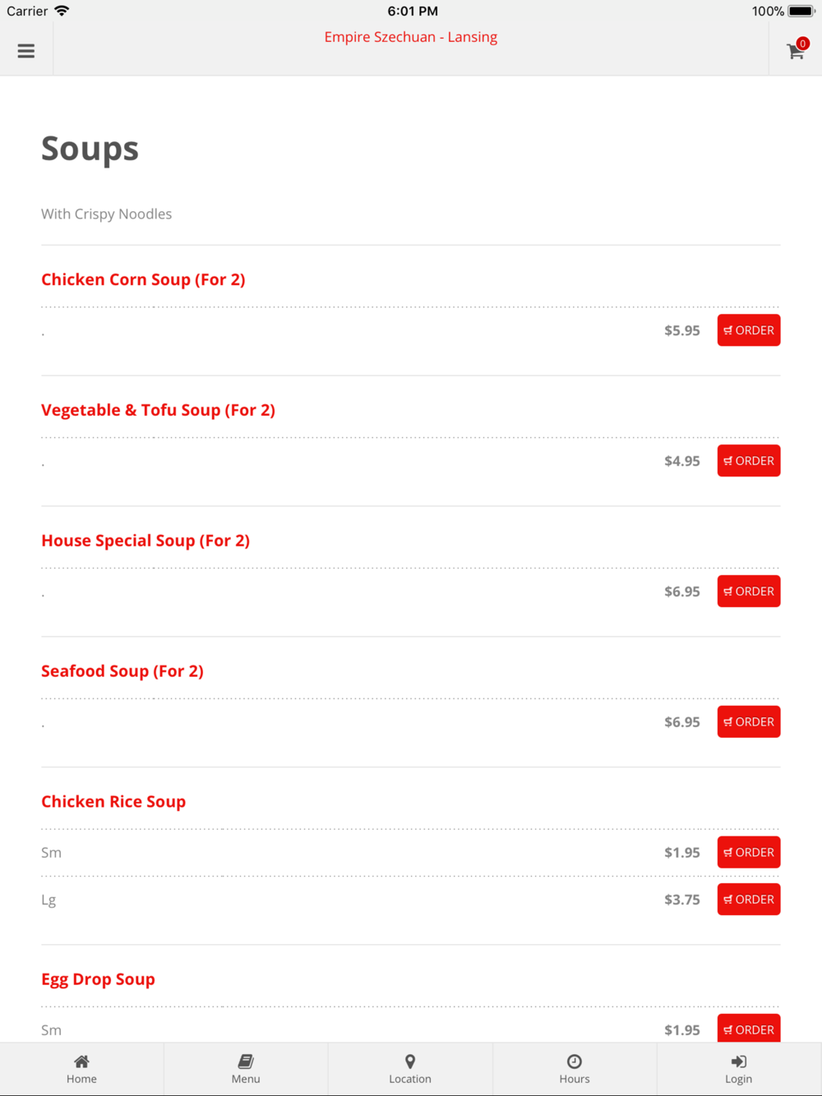Order House Special Soup (For 2)
The width and height of the screenshot is (822, 1096).
click(x=749, y=592)
